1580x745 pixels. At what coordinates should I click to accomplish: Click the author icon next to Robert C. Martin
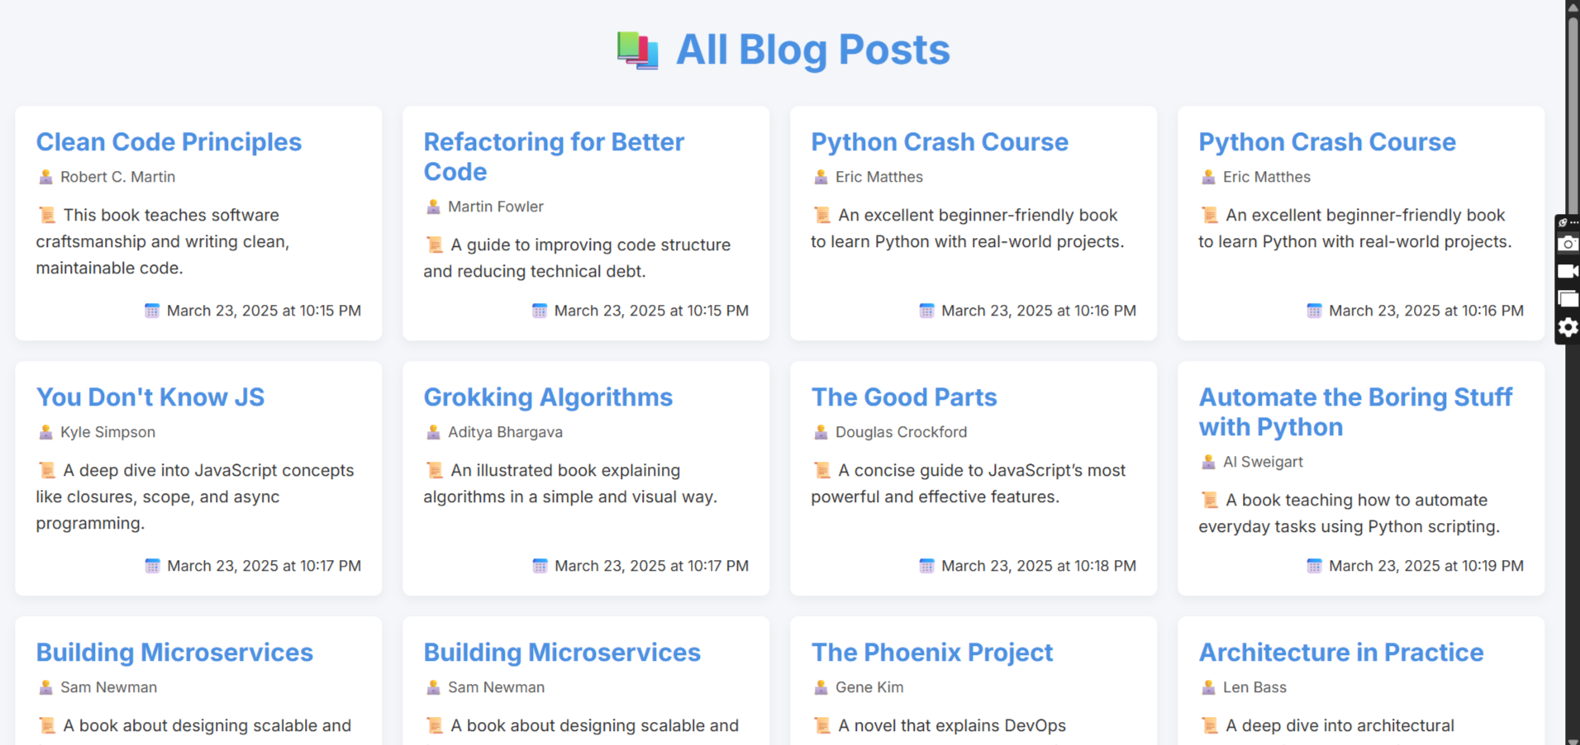coord(45,177)
